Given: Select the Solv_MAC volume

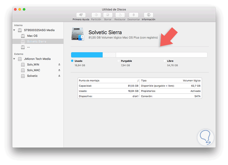Looking at the screenshot, I should point(38,70).
